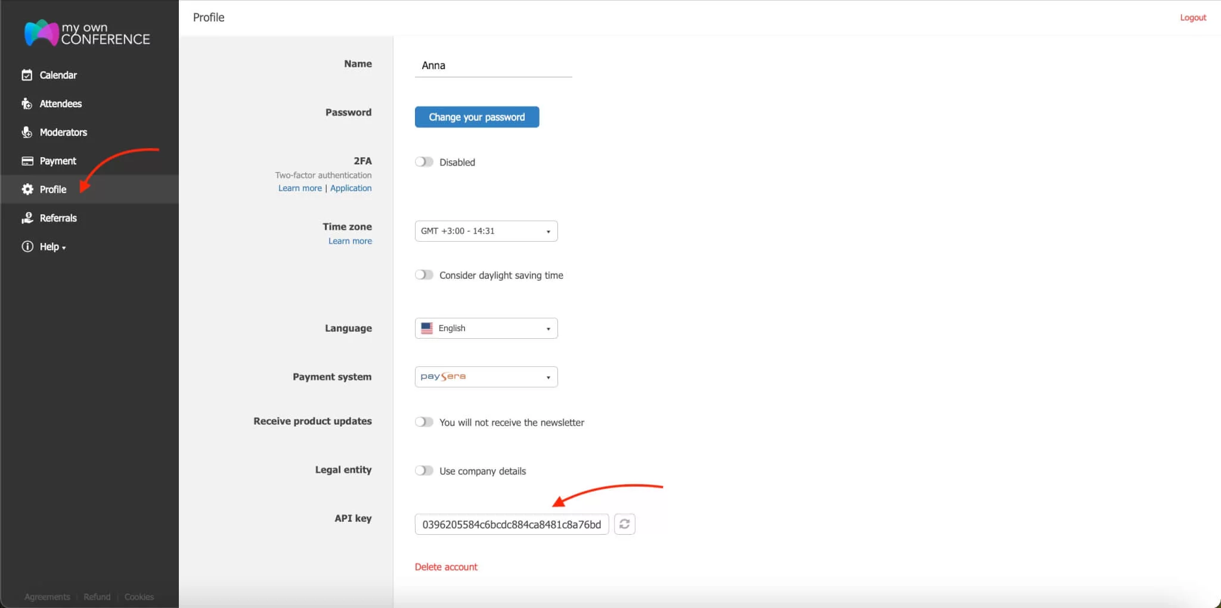Click the My Own Conference logo

tap(86, 33)
